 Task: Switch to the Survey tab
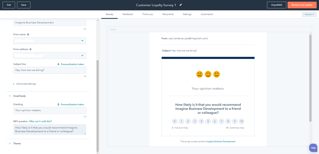coord(109,14)
